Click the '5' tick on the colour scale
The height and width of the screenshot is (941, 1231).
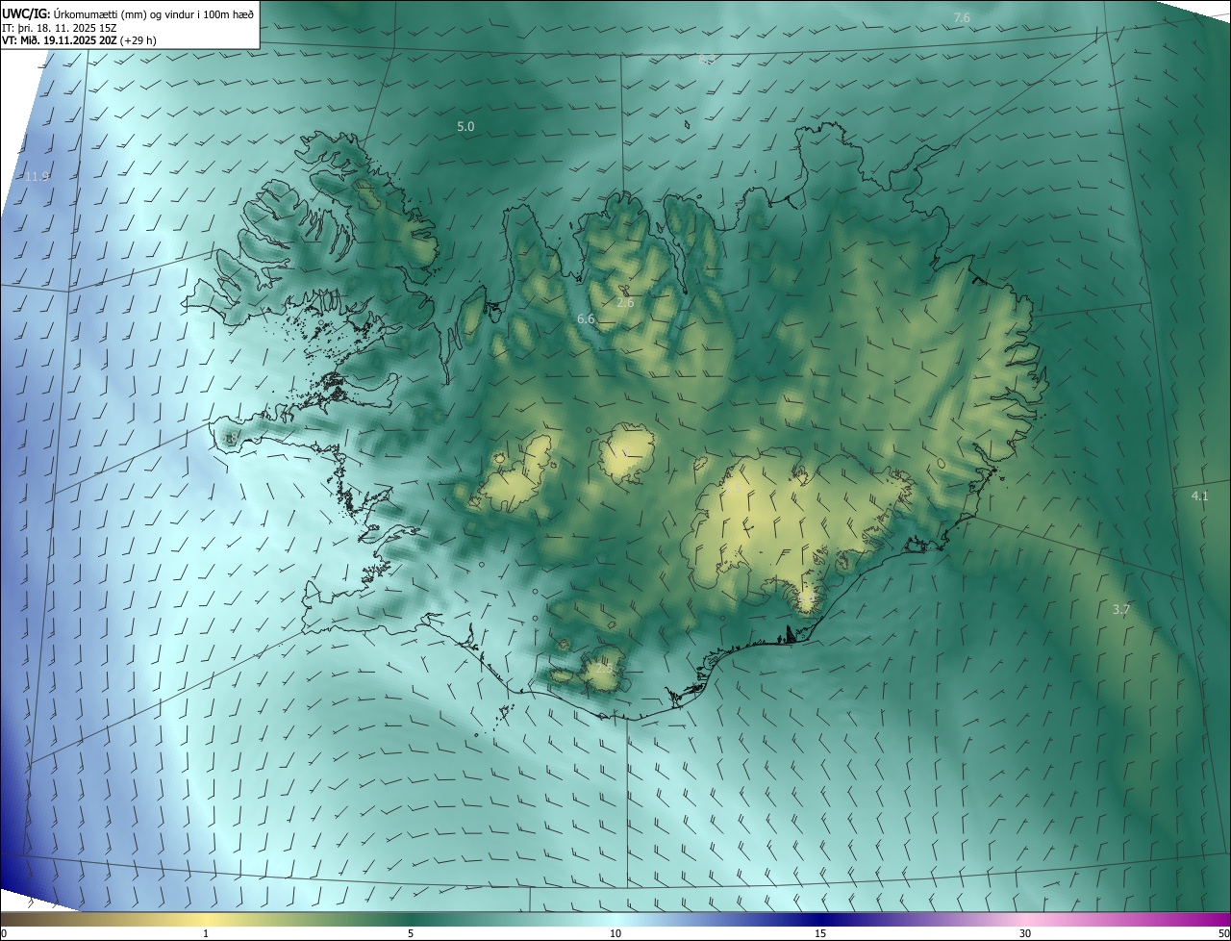(x=411, y=933)
